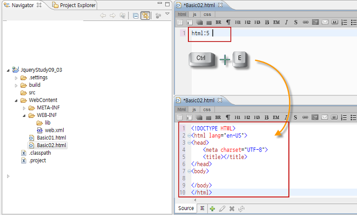Click EM in upper editor toolbar
Image resolution: width=357 pixels, height=215 pixels.
point(276,22)
